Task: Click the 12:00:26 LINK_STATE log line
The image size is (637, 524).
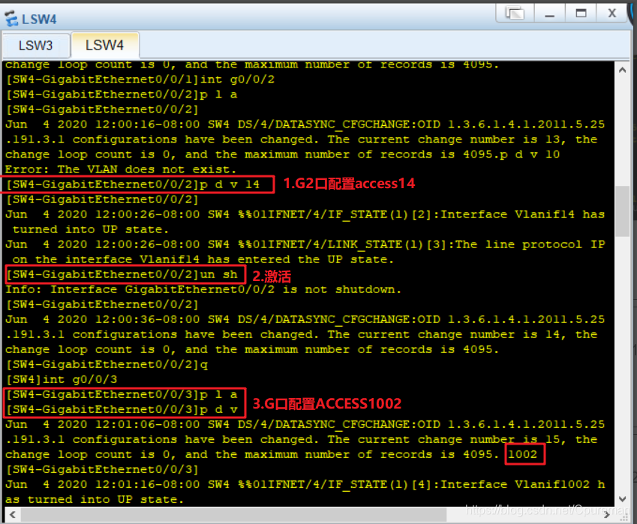Action: [x=305, y=244]
